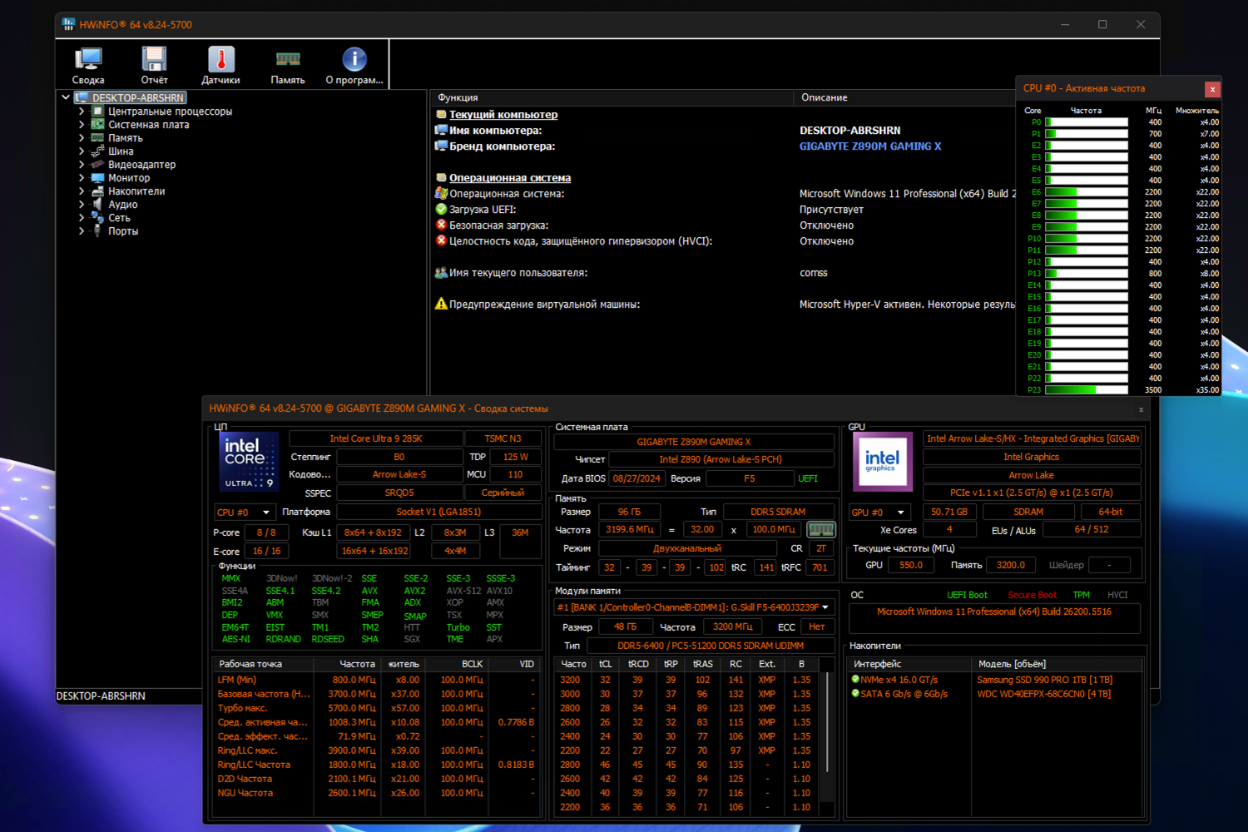The image size is (1248, 832).
Task: Expand the Видеоадаптер tree node
Action: (x=82, y=165)
